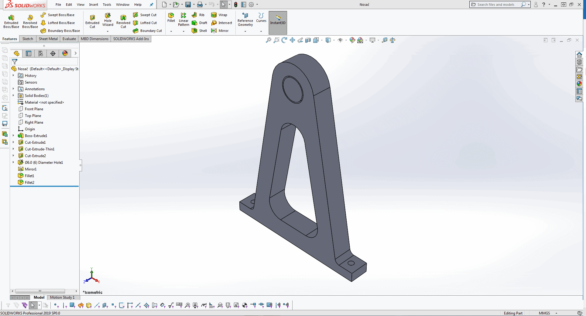Select the Intersect feature
The width and height of the screenshot is (586, 316).
[x=221, y=23]
